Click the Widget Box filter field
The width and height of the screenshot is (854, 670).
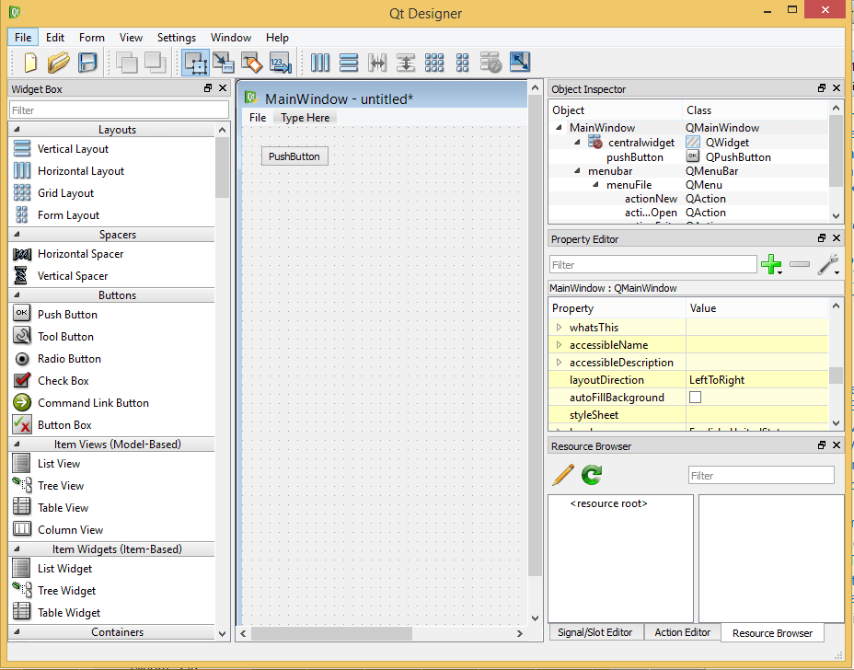[x=119, y=110]
